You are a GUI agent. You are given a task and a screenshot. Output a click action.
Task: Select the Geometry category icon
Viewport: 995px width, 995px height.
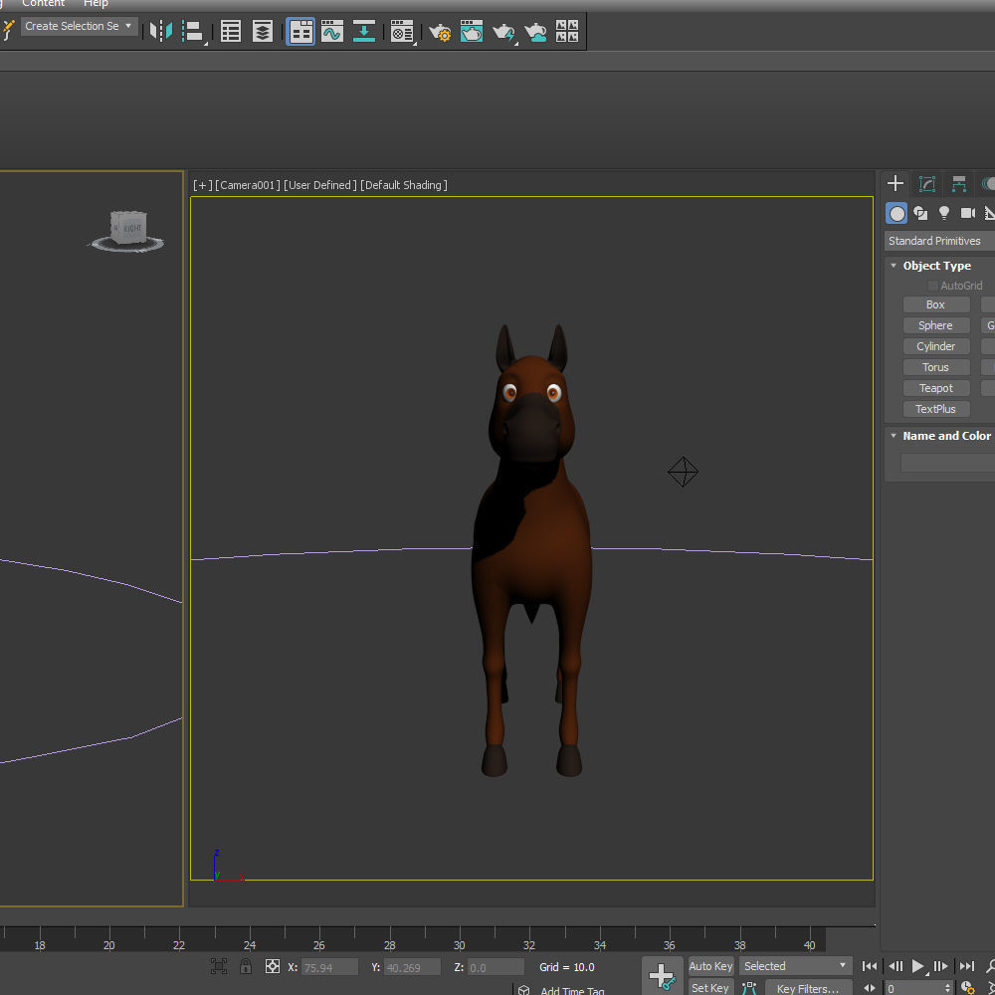pyautogui.click(x=896, y=213)
